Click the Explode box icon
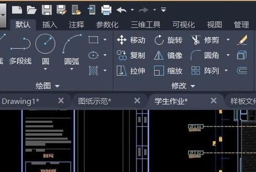 tap(242, 55)
